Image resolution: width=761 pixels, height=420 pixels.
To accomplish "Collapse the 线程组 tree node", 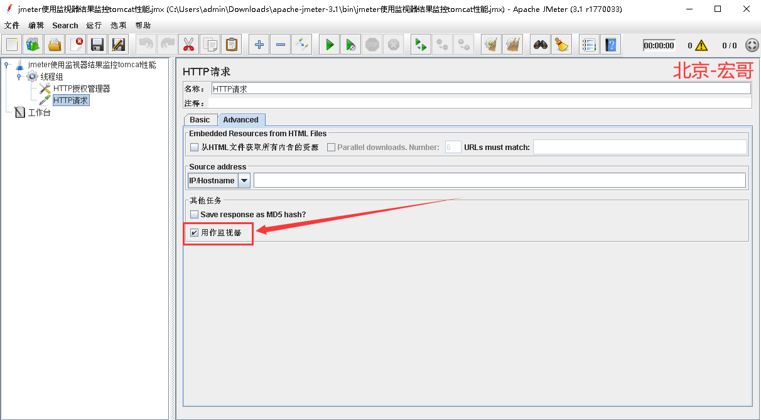I will [19, 77].
